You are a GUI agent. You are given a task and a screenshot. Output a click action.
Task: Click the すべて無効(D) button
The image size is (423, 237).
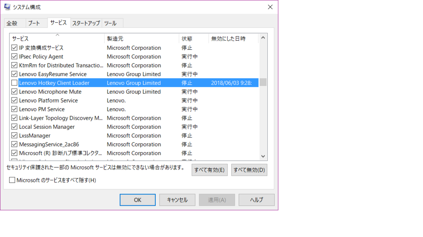click(249, 170)
